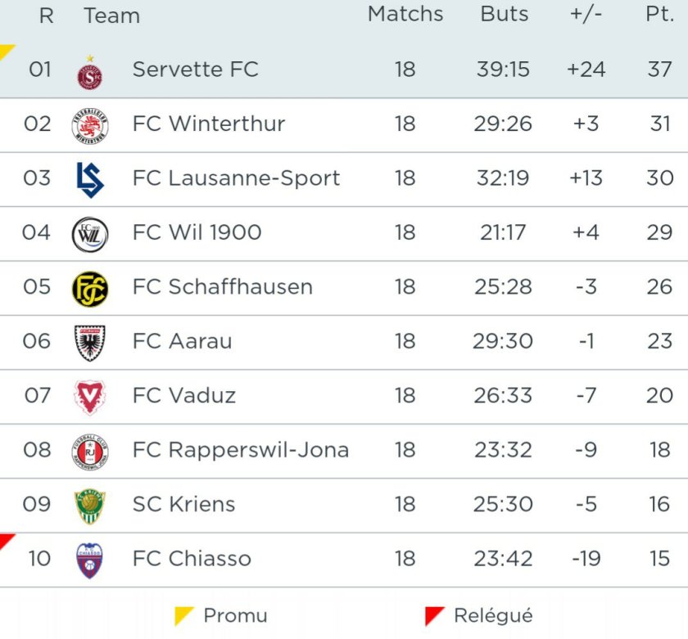Screen dimensions: 688x639
Task: Click the FC Vaduz red crest
Action: [x=89, y=397]
